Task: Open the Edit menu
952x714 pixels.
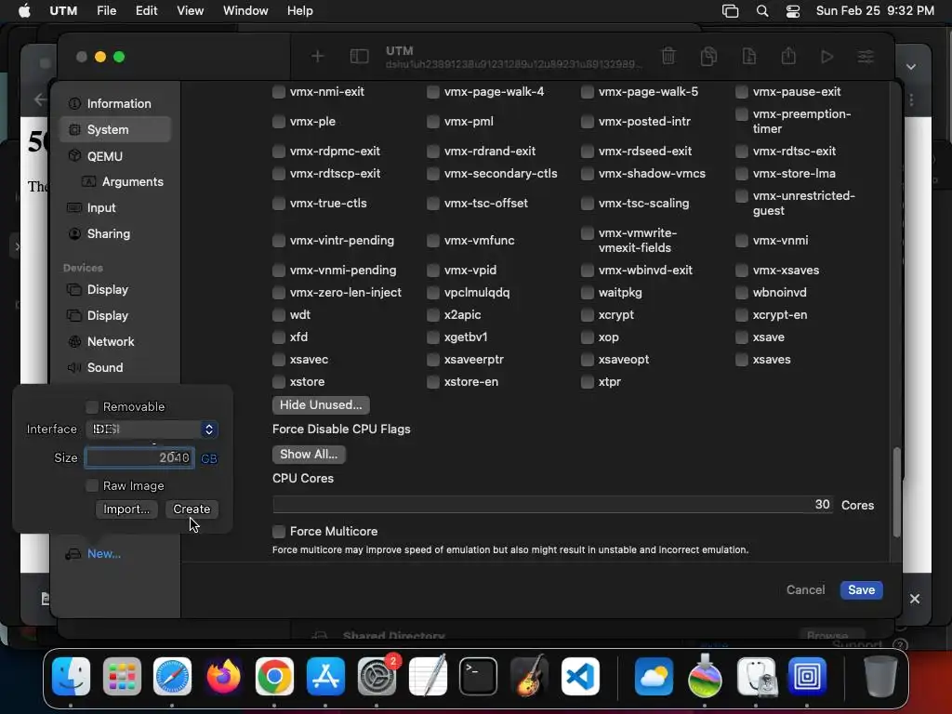Action: pos(146,11)
